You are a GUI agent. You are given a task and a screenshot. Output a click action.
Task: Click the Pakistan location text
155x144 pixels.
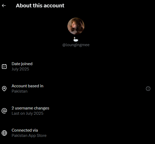click(x=20, y=91)
